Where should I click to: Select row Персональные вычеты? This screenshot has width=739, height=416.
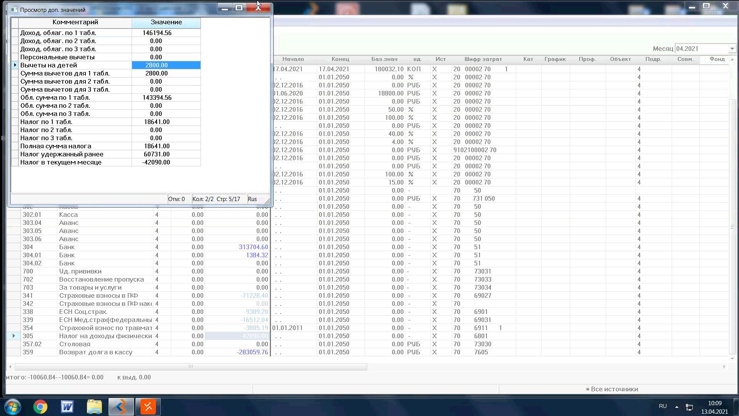106,57
